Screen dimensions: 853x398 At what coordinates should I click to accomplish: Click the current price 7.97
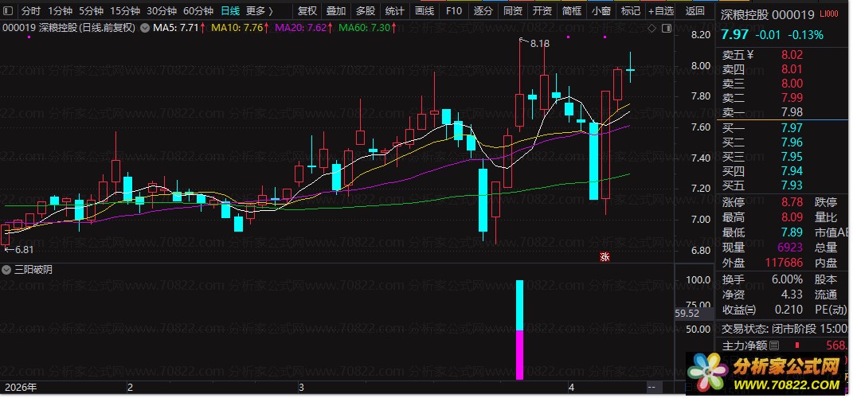(735, 35)
